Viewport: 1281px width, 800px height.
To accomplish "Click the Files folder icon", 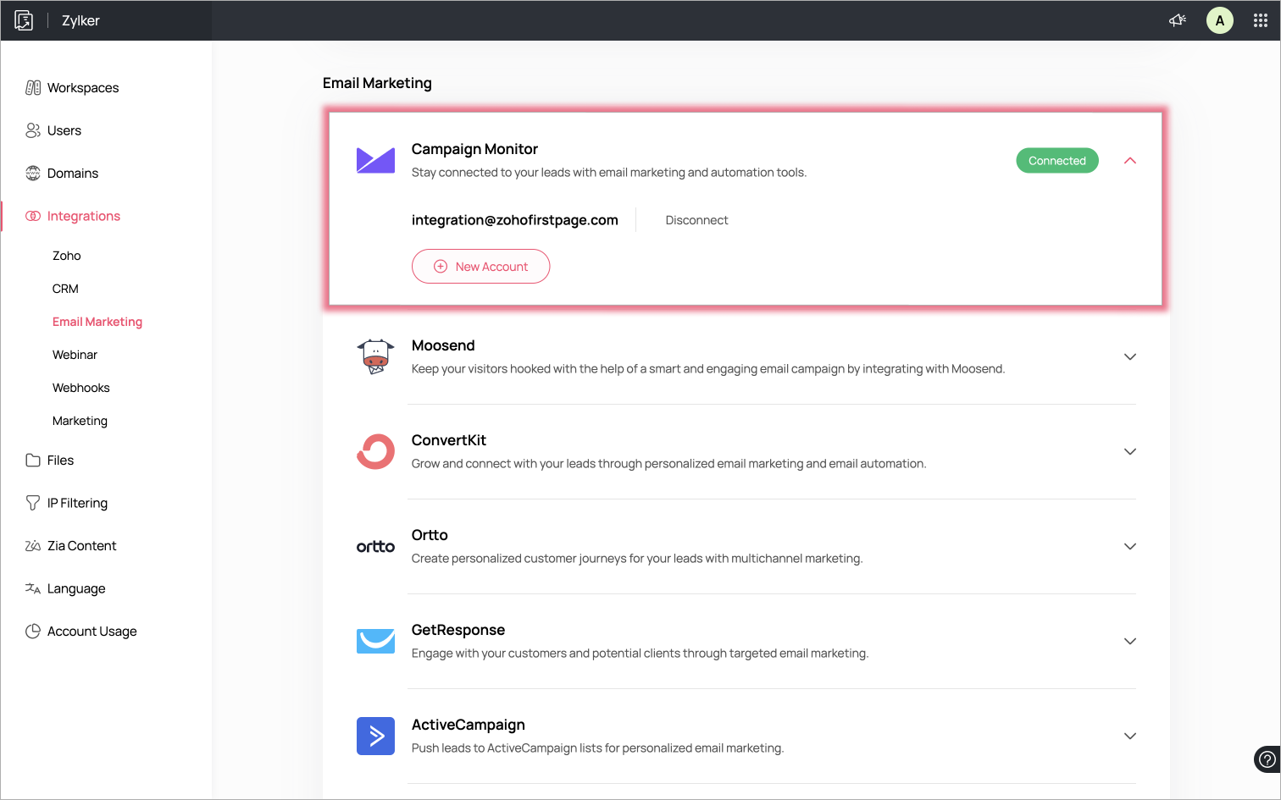I will point(33,461).
